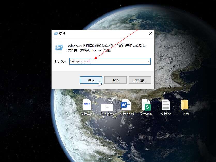
Task: Click the Run icon in dialog title bar
Action: click(56, 34)
